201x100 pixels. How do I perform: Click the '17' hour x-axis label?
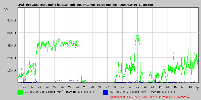tap(183, 87)
